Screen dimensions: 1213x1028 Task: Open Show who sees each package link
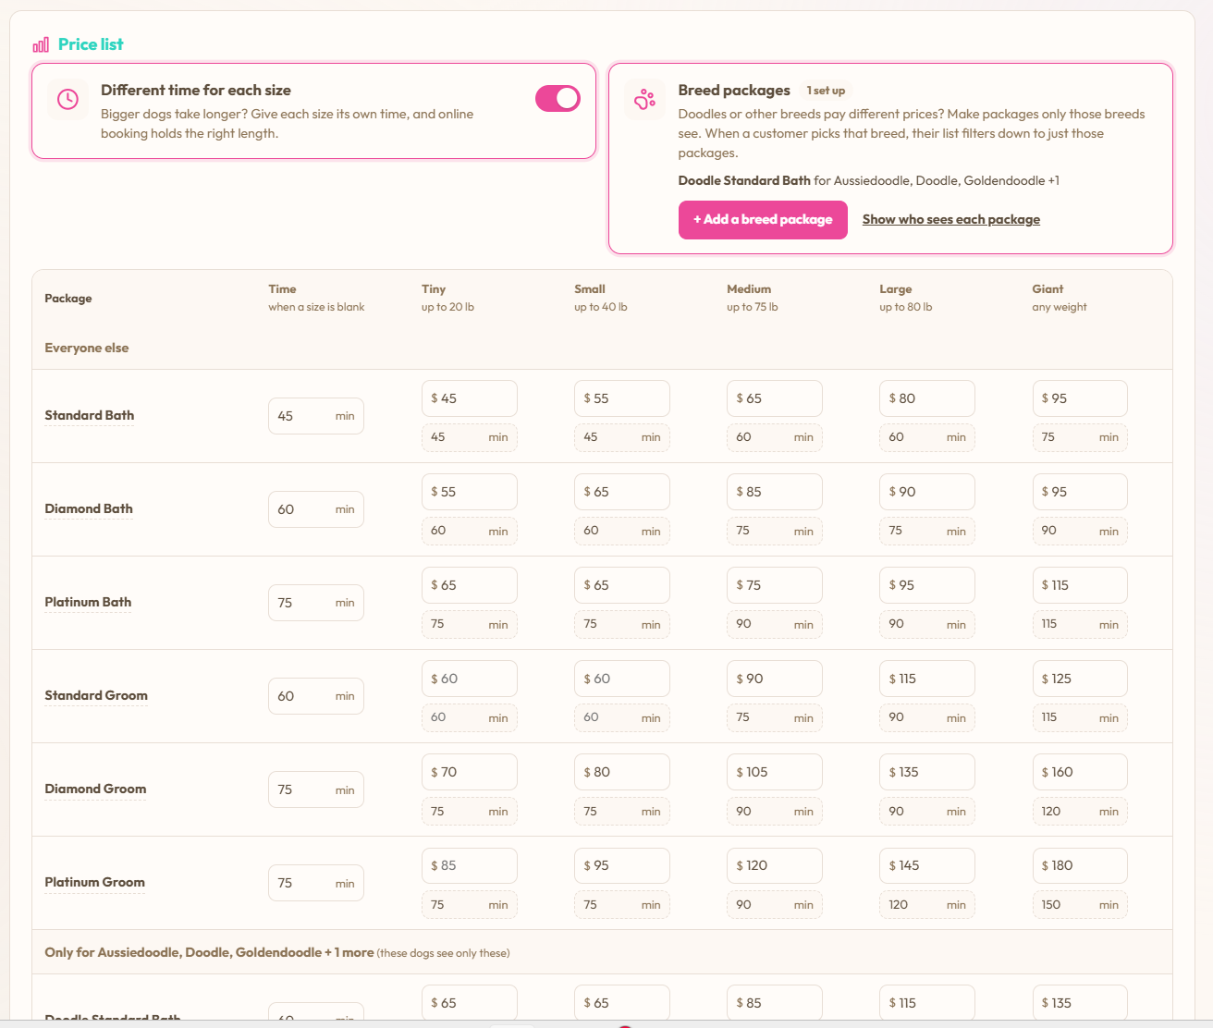951,219
